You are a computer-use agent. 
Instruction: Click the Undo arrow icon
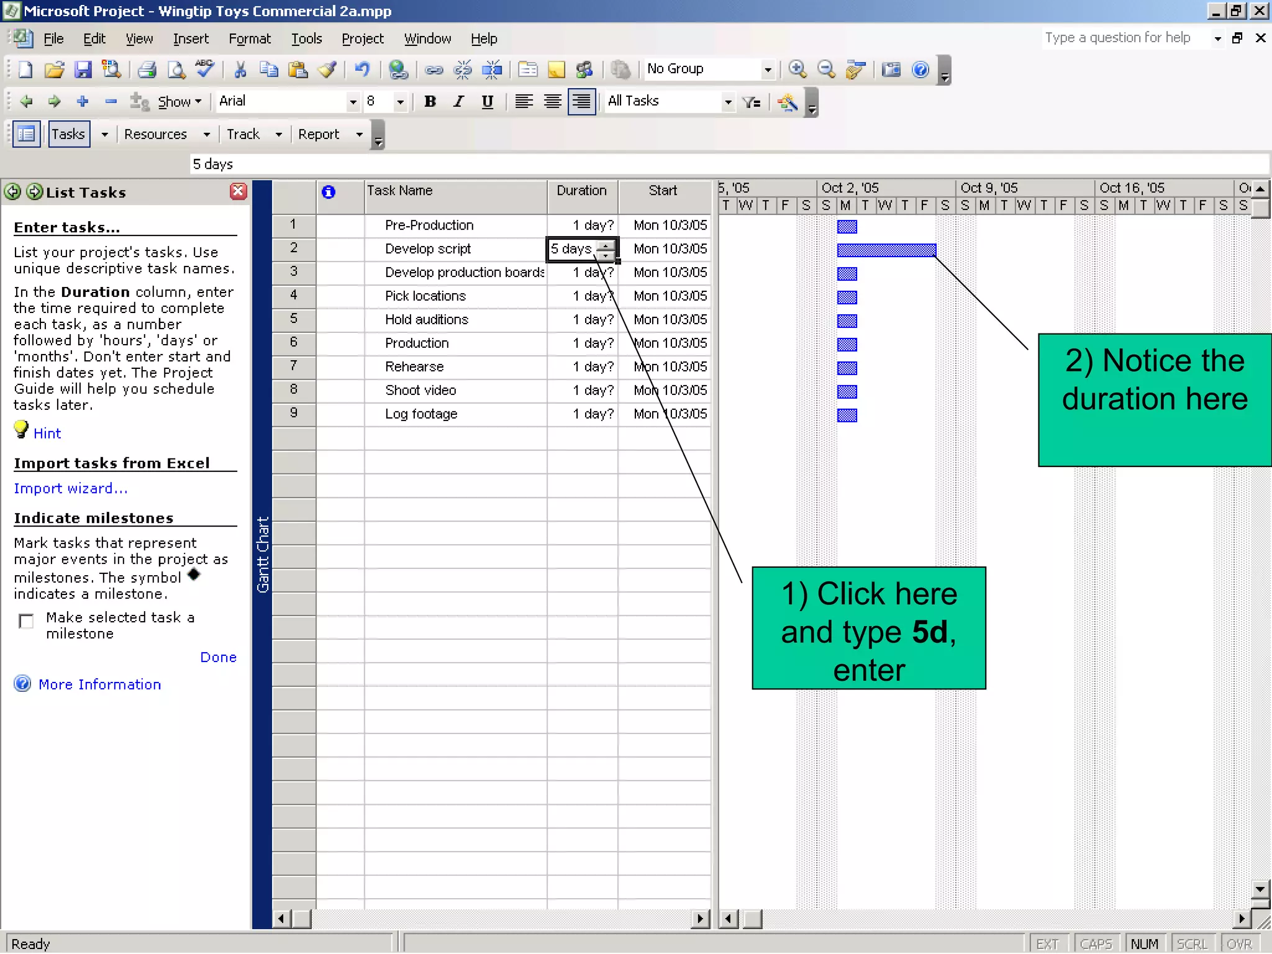[x=362, y=70]
